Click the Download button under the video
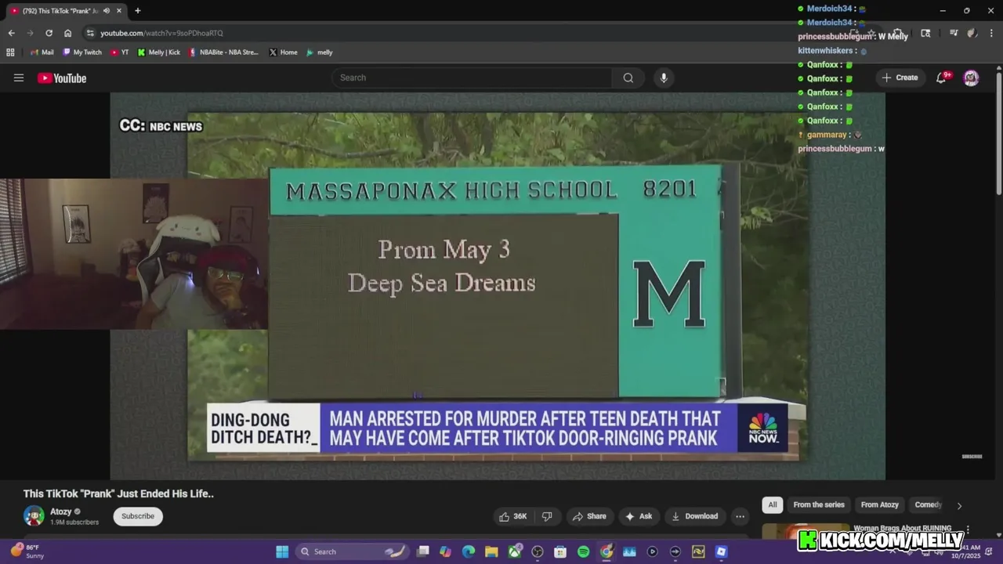 click(694, 516)
